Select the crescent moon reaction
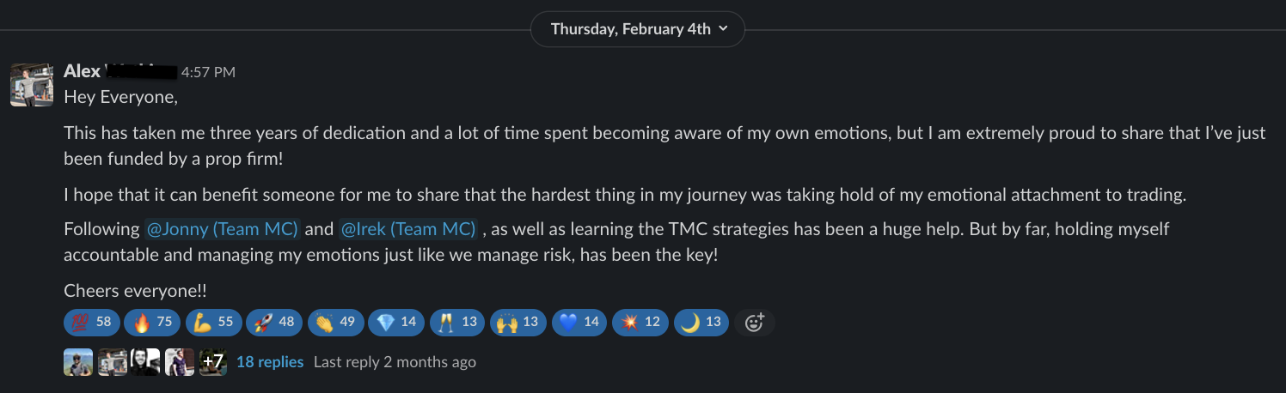 pyautogui.click(x=701, y=323)
